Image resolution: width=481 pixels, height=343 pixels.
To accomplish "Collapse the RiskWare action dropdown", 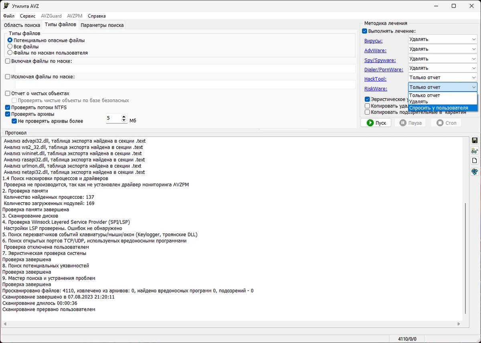I will (443, 87).
